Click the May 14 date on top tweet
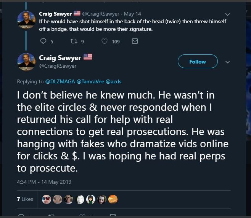Image resolution: width=251 pixels, height=218 pixels. click(x=134, y=14)
